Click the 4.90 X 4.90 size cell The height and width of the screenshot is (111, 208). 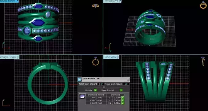click(x=96, y=101)
